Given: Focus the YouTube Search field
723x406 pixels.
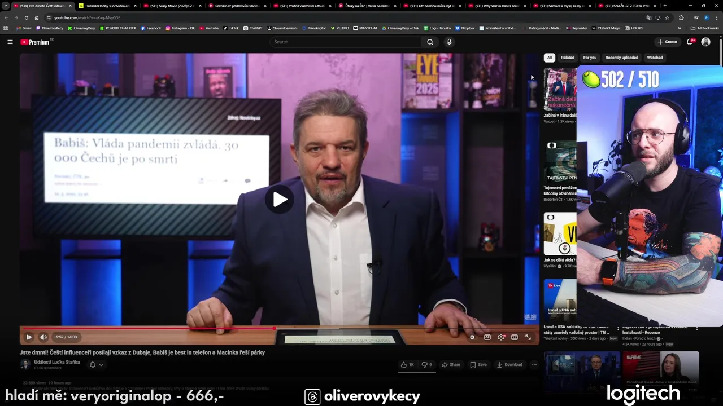Looking at the screenshot, I should pos(346,42).
